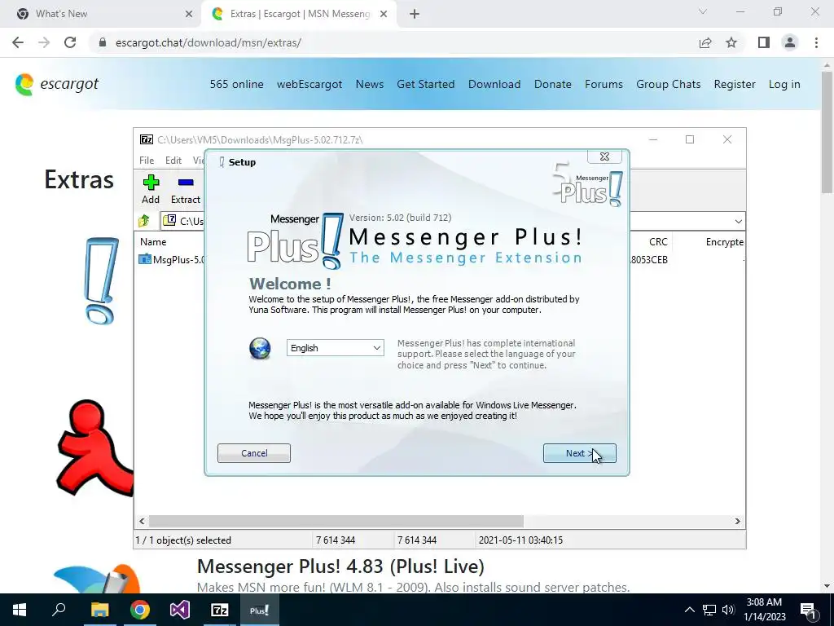
Task: Open the webEscargot link
Action: tap(309, 84)
